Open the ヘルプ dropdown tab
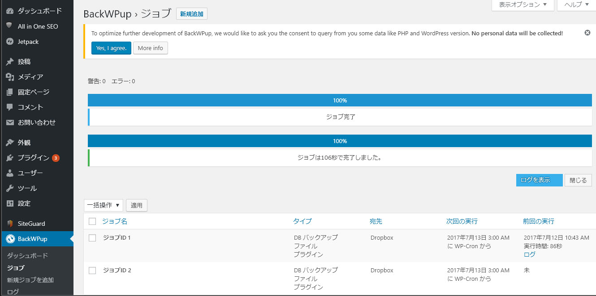 coord(576,4)
